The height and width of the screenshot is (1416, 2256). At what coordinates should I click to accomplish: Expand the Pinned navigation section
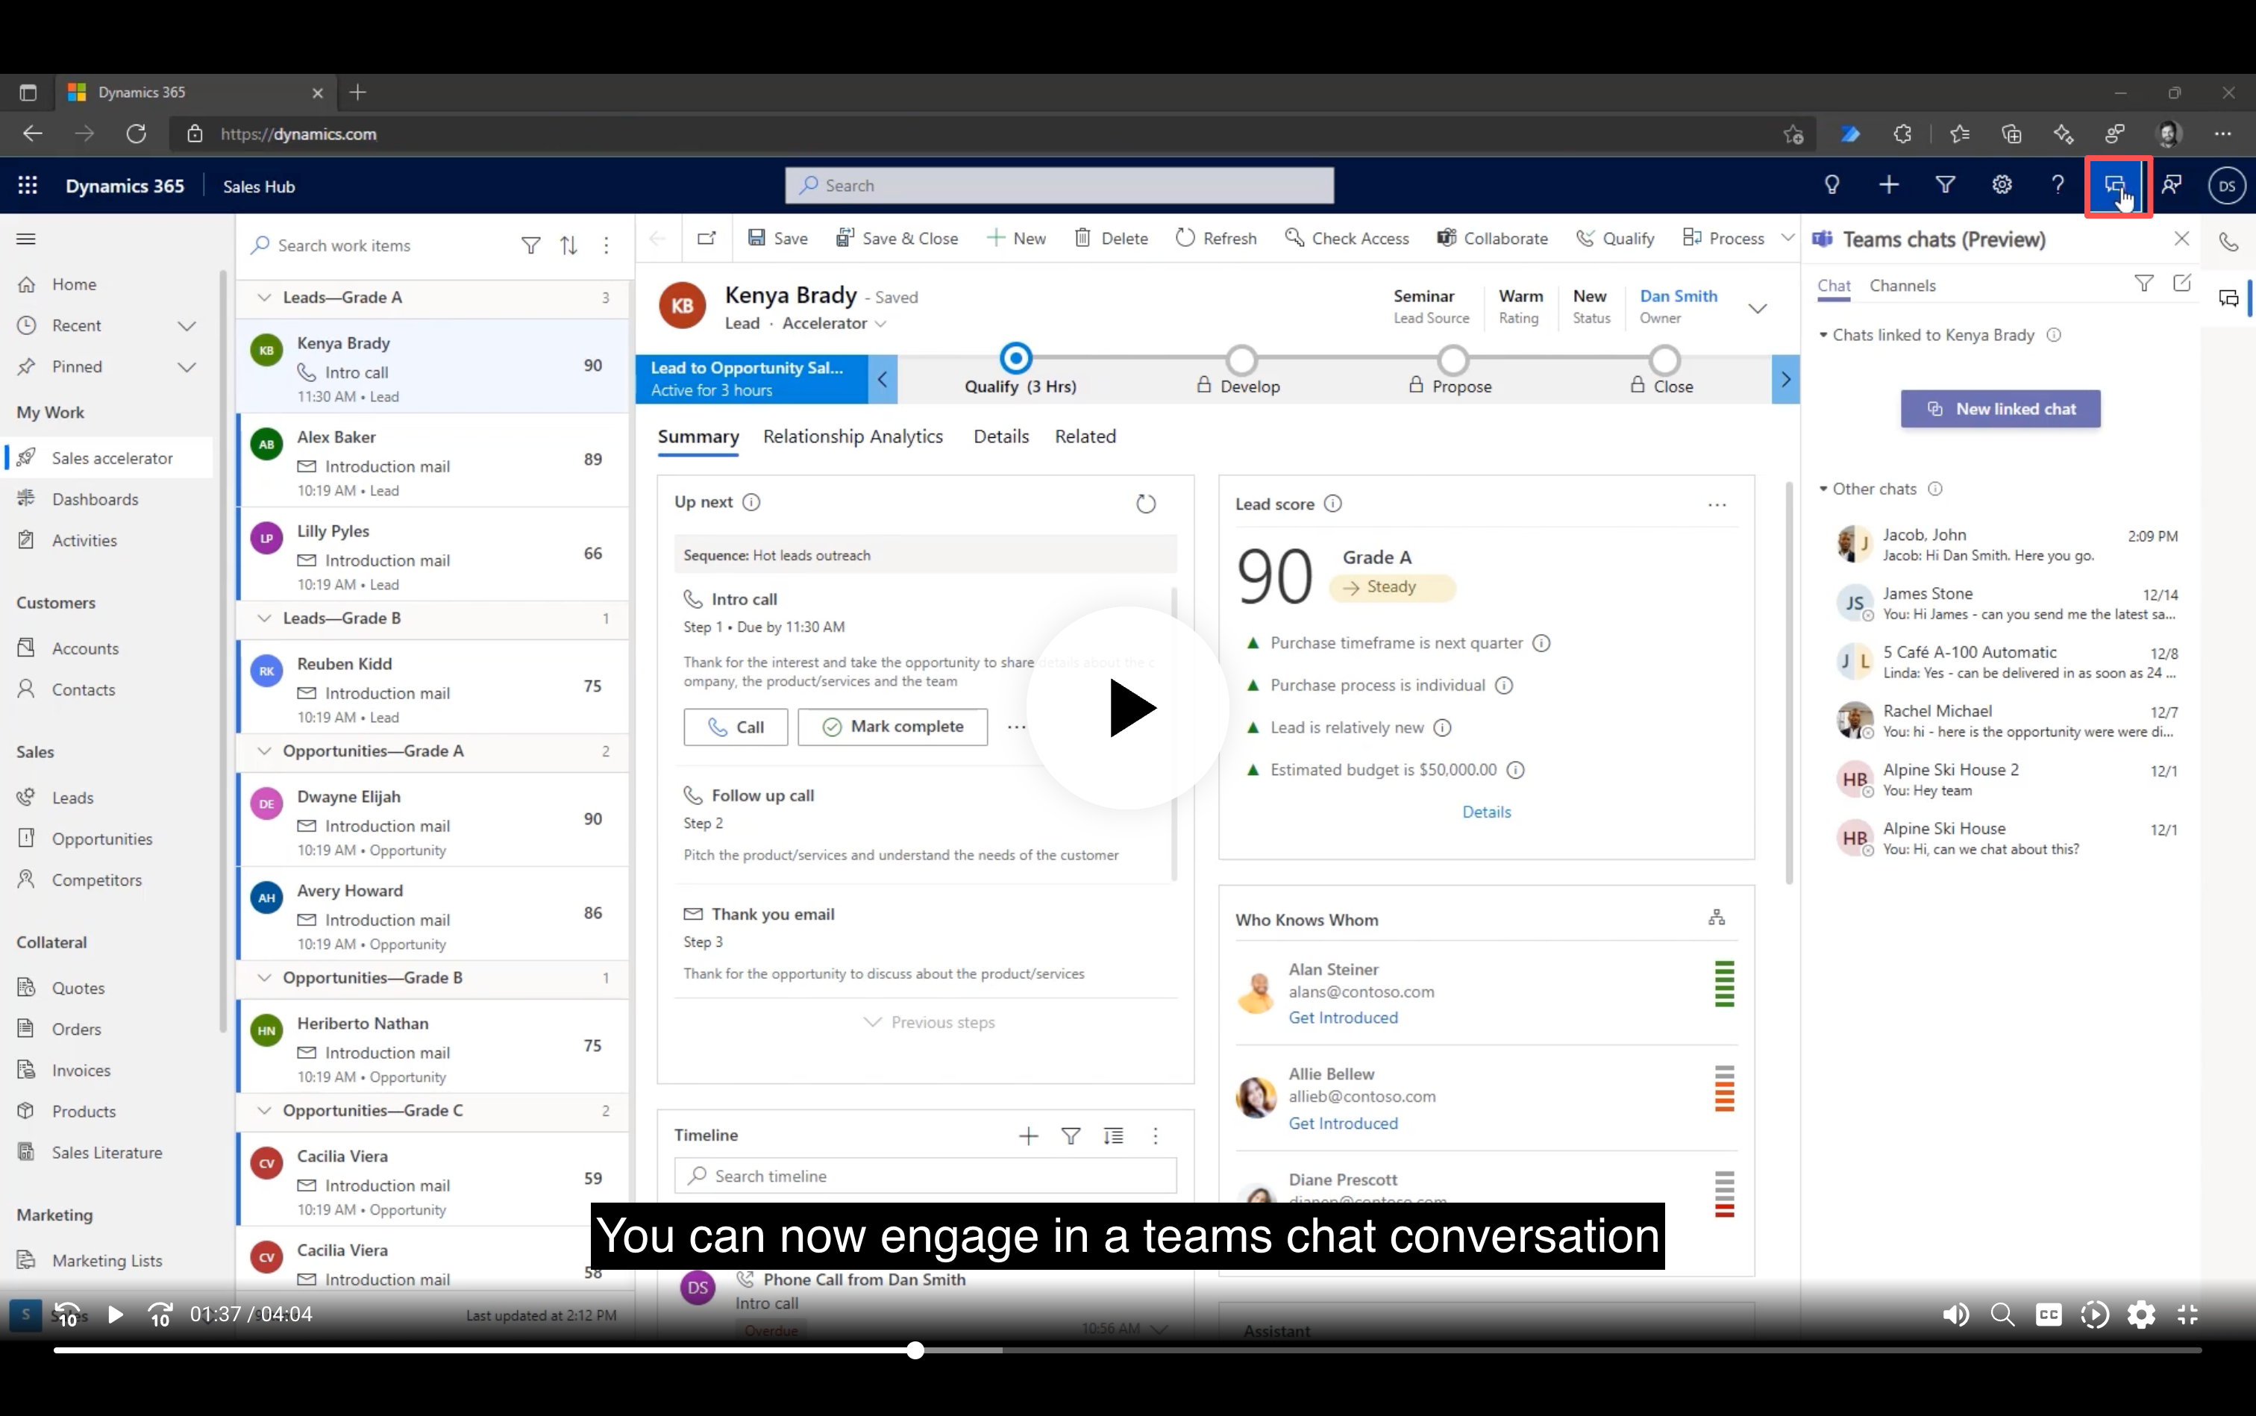click(x=187, y=367)
